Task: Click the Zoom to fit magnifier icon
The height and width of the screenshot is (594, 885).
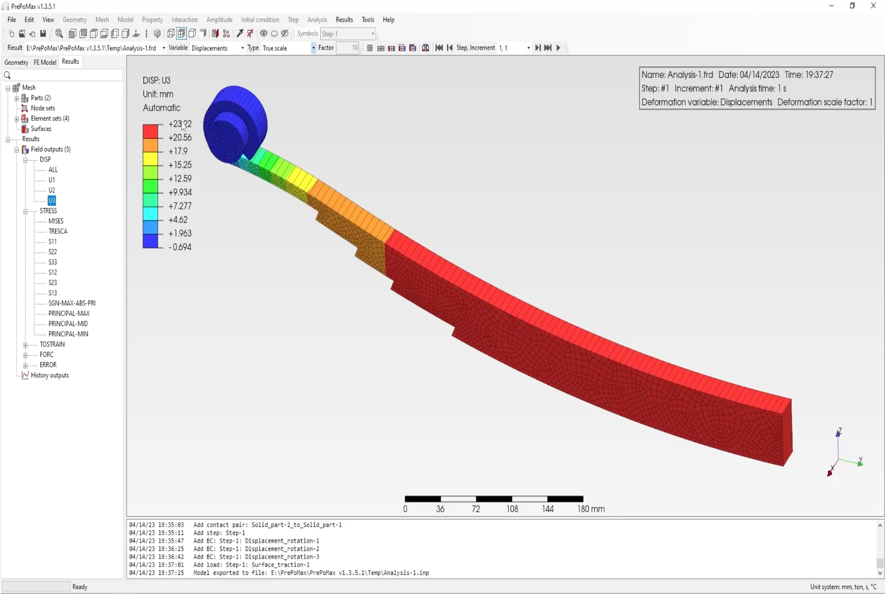Action: click(x=59, y=33)
